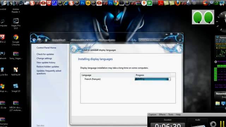The width and height of the screenshot is (226, 127).
Task: Launch the Snagit 10 desktop shortcut
Action: pyautogui.click(x=16, y=88)
